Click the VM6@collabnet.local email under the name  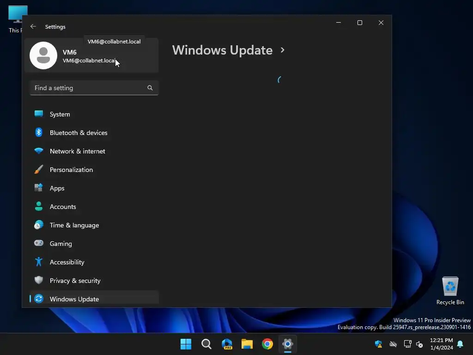(89, 61)
